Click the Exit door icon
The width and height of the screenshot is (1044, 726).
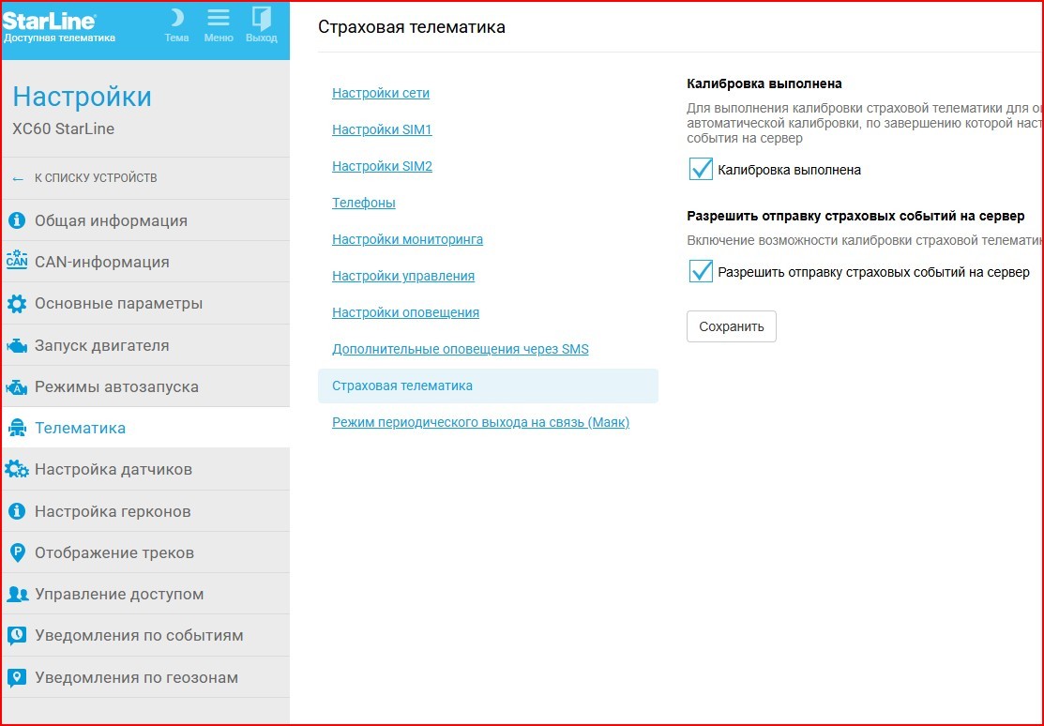[x=262, y=19]
